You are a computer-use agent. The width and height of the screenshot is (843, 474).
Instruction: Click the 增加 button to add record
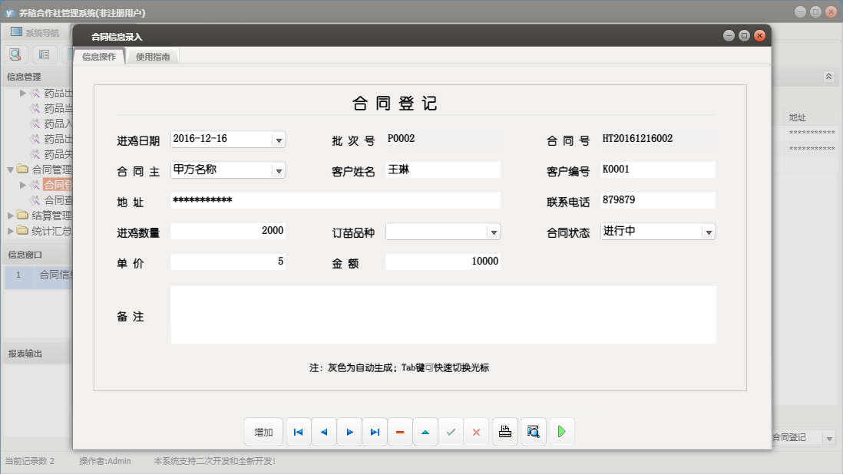tap(263, 431)
